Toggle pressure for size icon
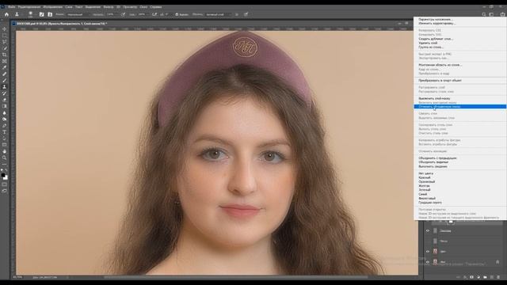The width and height of the screenshot is (507, 285). [246, 14]
